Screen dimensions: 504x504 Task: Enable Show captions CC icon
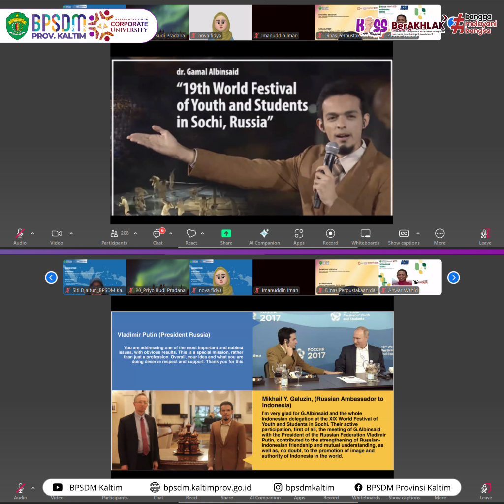404,237
